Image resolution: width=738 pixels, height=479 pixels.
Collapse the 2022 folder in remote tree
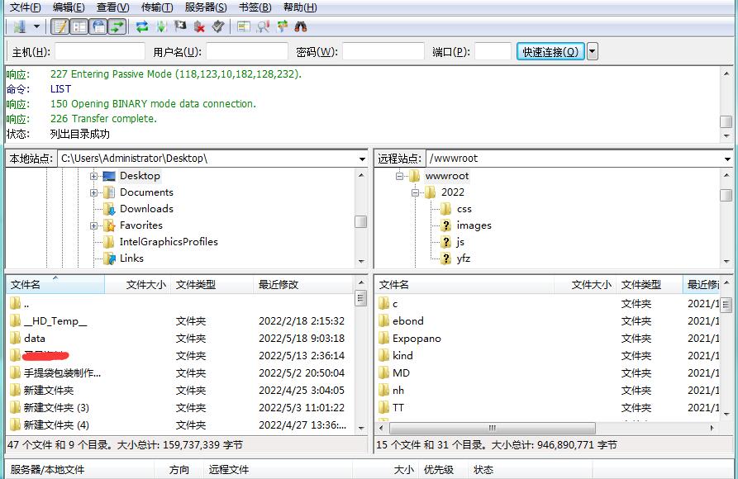coord(417,192)
